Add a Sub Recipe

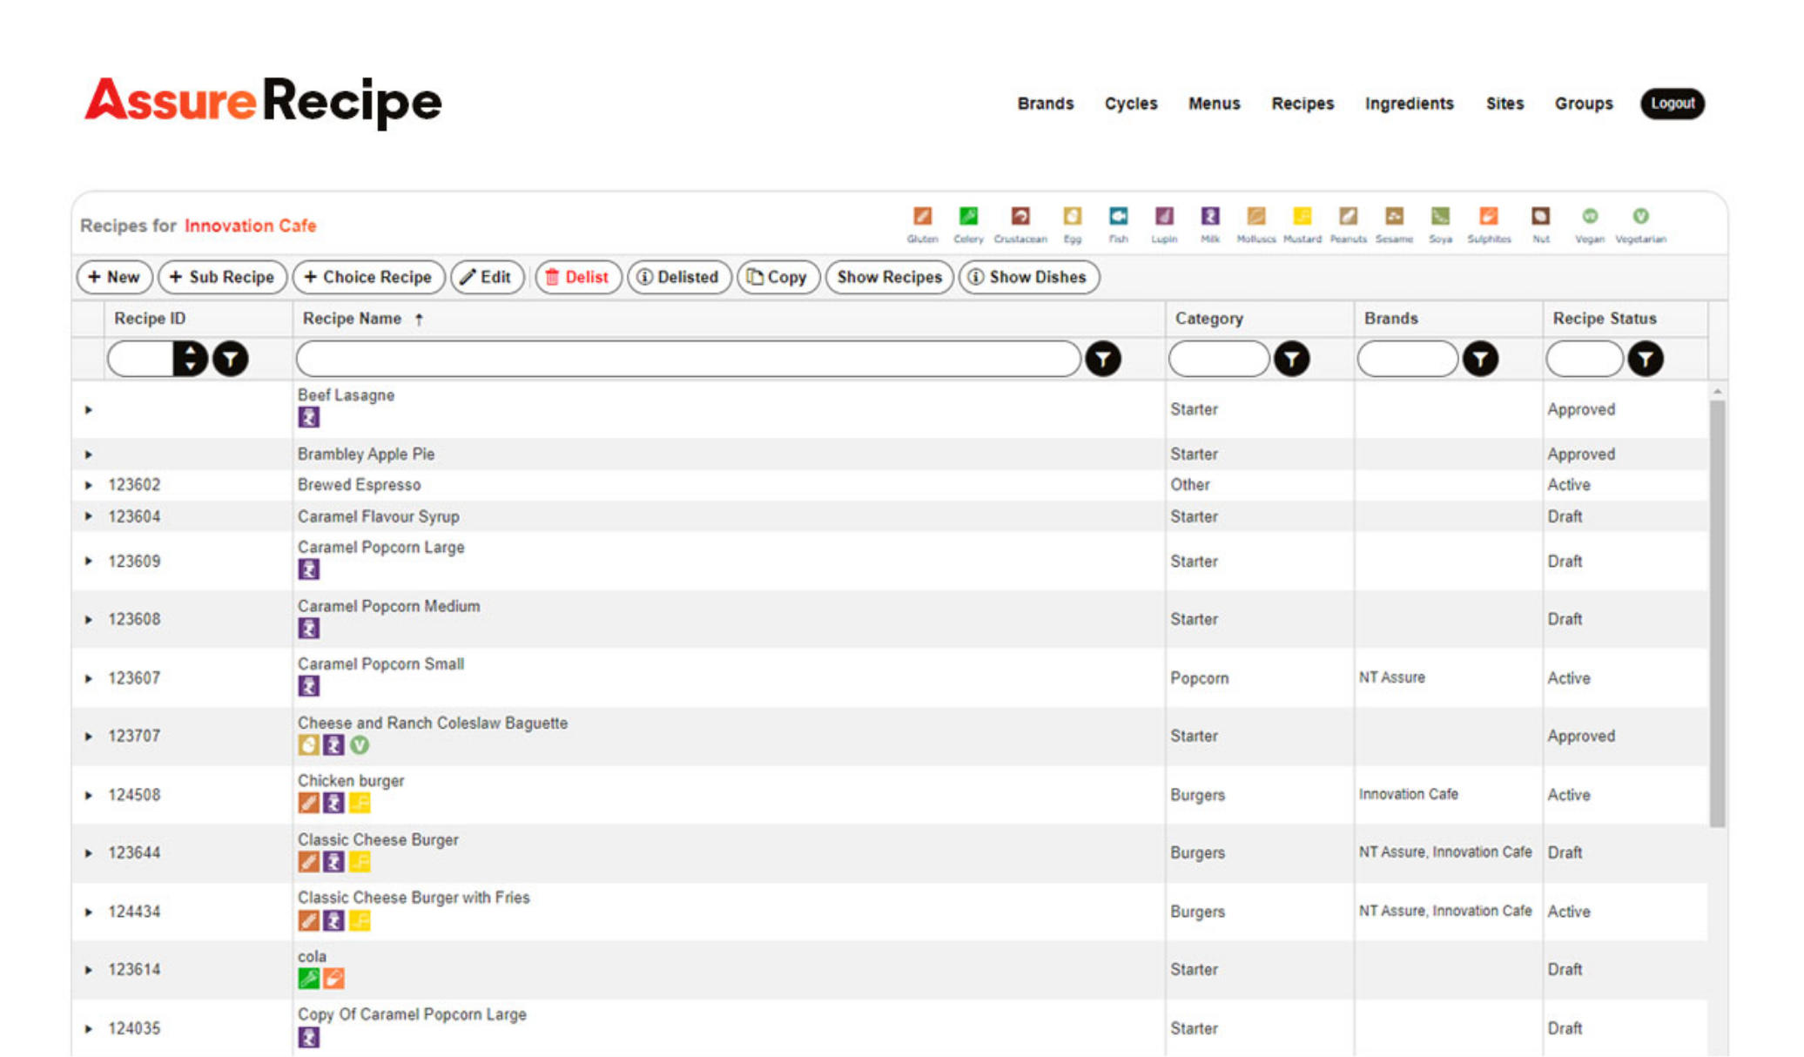(x=222, y=277)
